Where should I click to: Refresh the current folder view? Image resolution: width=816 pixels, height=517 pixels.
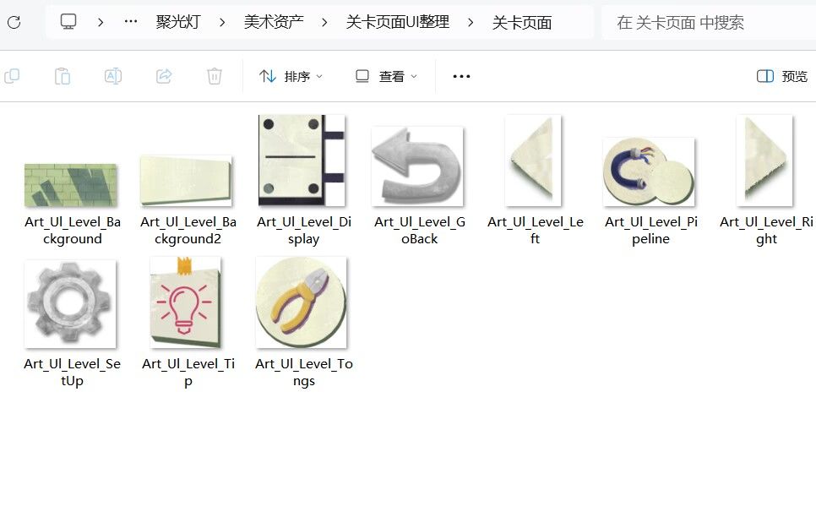[14, 22]
